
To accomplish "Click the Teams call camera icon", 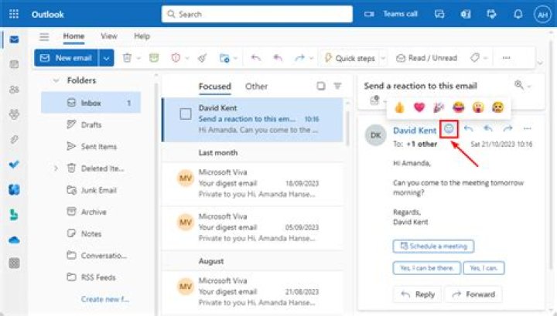I will click(369, 14).
